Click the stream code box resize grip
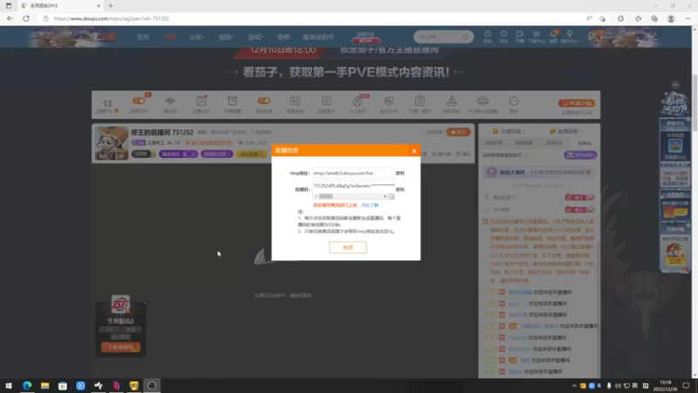 click(x=391, y=196)
